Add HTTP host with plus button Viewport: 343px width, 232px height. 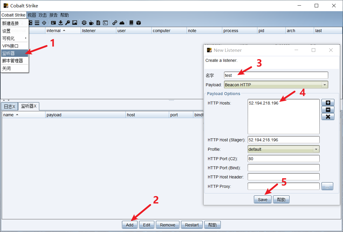[328, 102]
